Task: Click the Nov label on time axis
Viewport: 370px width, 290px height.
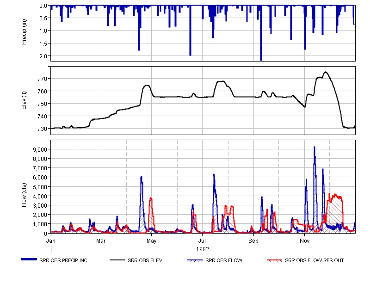Action: (304, 241)
